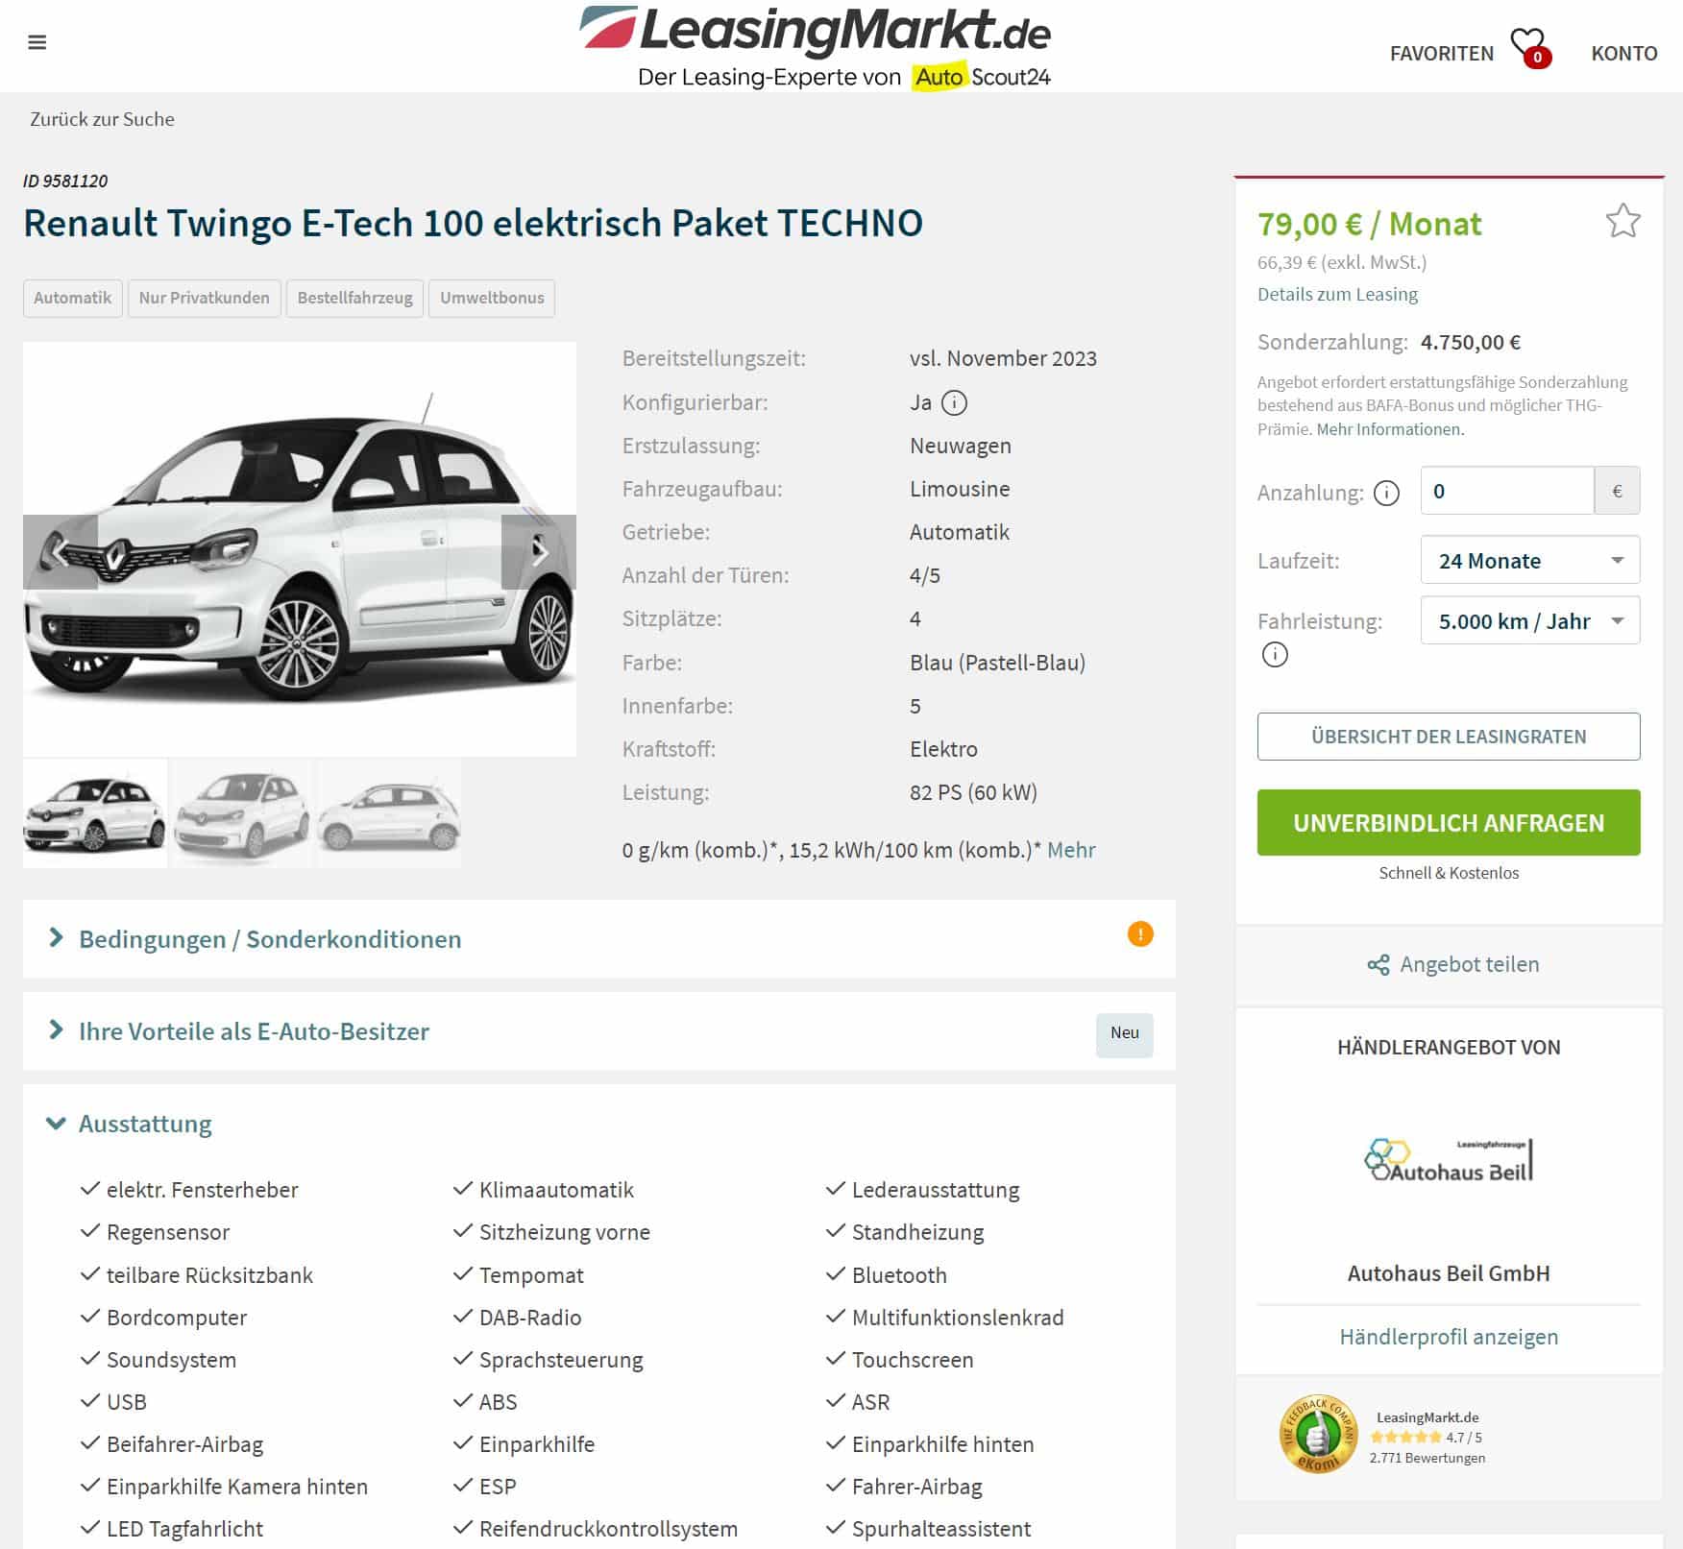The image size is (1683, 1549).
Task: Click the orange warning icon in Bedingungen
Action: pos(1140,934)
